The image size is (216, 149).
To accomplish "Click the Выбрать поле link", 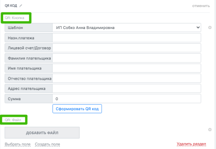I will pyautogui.click(x=18, y=144).
